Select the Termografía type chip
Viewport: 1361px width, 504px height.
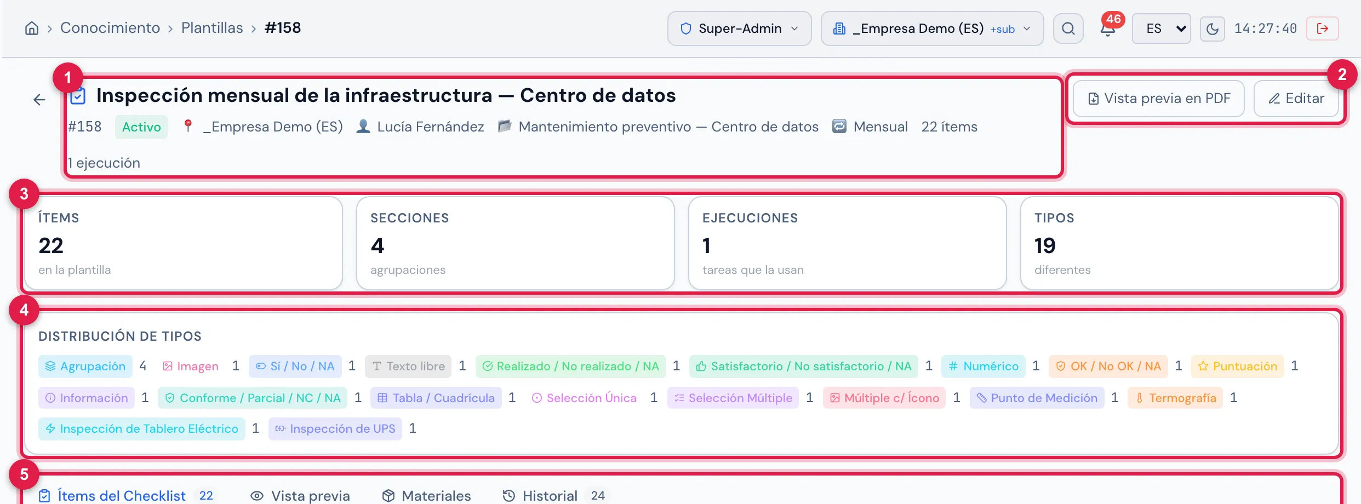[1175, 398]
